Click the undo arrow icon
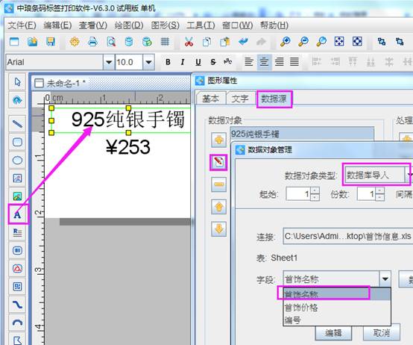 (243, 42)
